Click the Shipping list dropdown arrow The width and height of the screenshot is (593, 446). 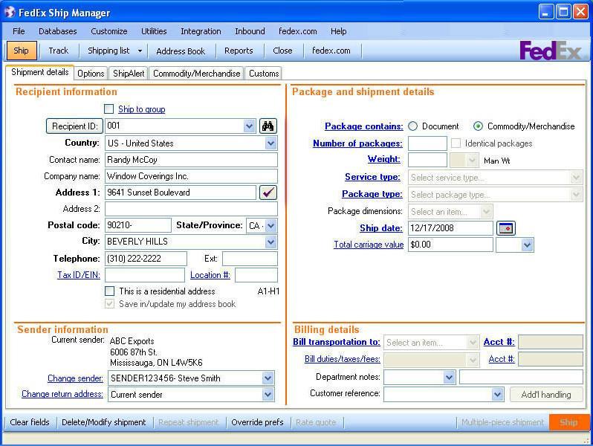click(x=140, y=51)
